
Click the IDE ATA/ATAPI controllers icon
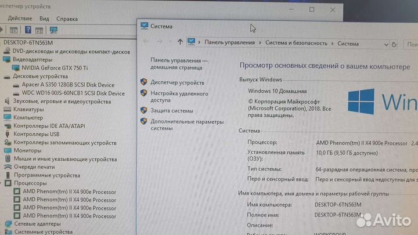pyautogui.click(x=8, y=126)
